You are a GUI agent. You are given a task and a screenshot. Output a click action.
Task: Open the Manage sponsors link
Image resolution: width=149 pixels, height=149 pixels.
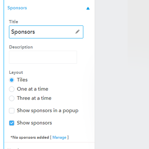[59, 137]
